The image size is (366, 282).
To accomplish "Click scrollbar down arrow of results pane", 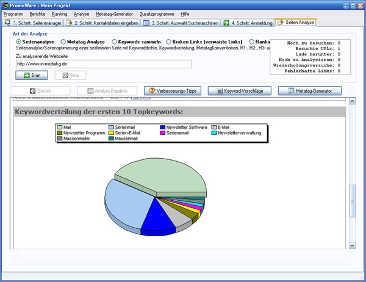I will click(x=352, y=245).
